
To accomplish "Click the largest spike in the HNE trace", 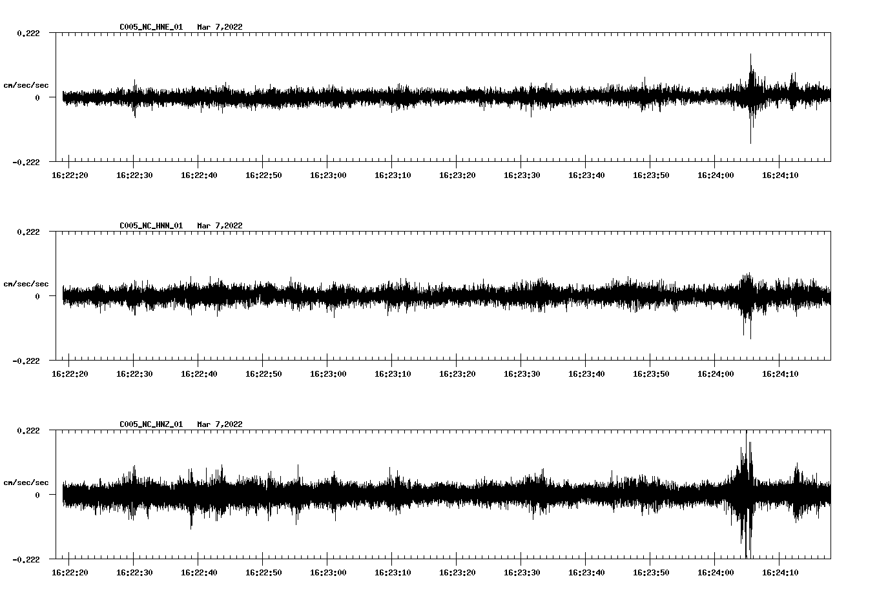I will coord(750,98).
